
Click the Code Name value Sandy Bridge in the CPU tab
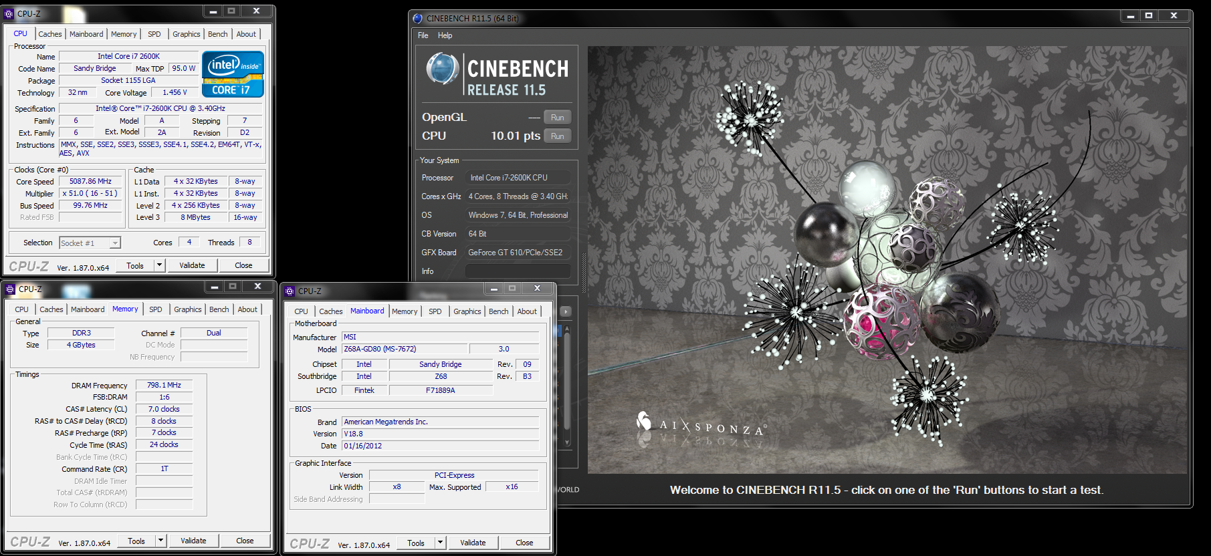(95, 69)
